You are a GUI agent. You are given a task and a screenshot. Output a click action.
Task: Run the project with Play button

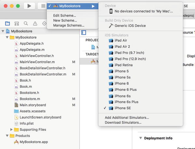[x=29, y=6]
